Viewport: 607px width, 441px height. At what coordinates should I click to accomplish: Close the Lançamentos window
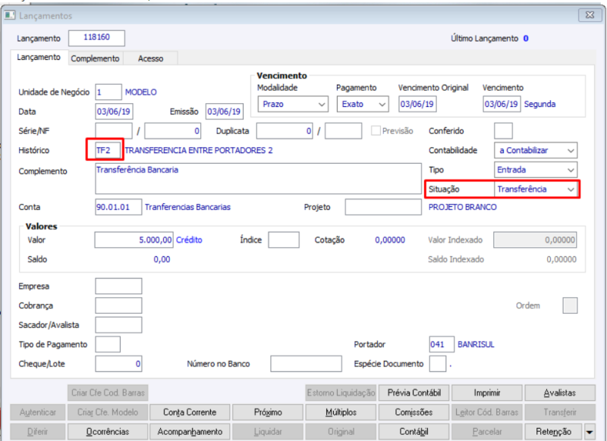pos(590,15)
